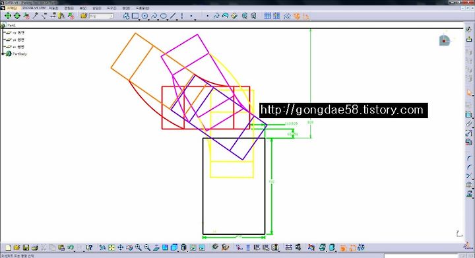The image size is (475, 258).
Task: Click the Select arrow tool in right toolbar
Action: pyautogui.click(x=469, y=93)
